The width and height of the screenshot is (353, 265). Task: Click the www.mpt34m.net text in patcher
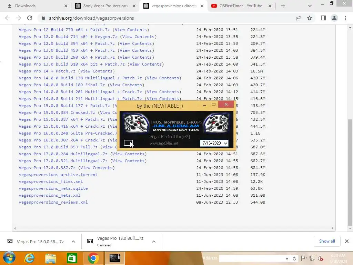coord(164,143)
